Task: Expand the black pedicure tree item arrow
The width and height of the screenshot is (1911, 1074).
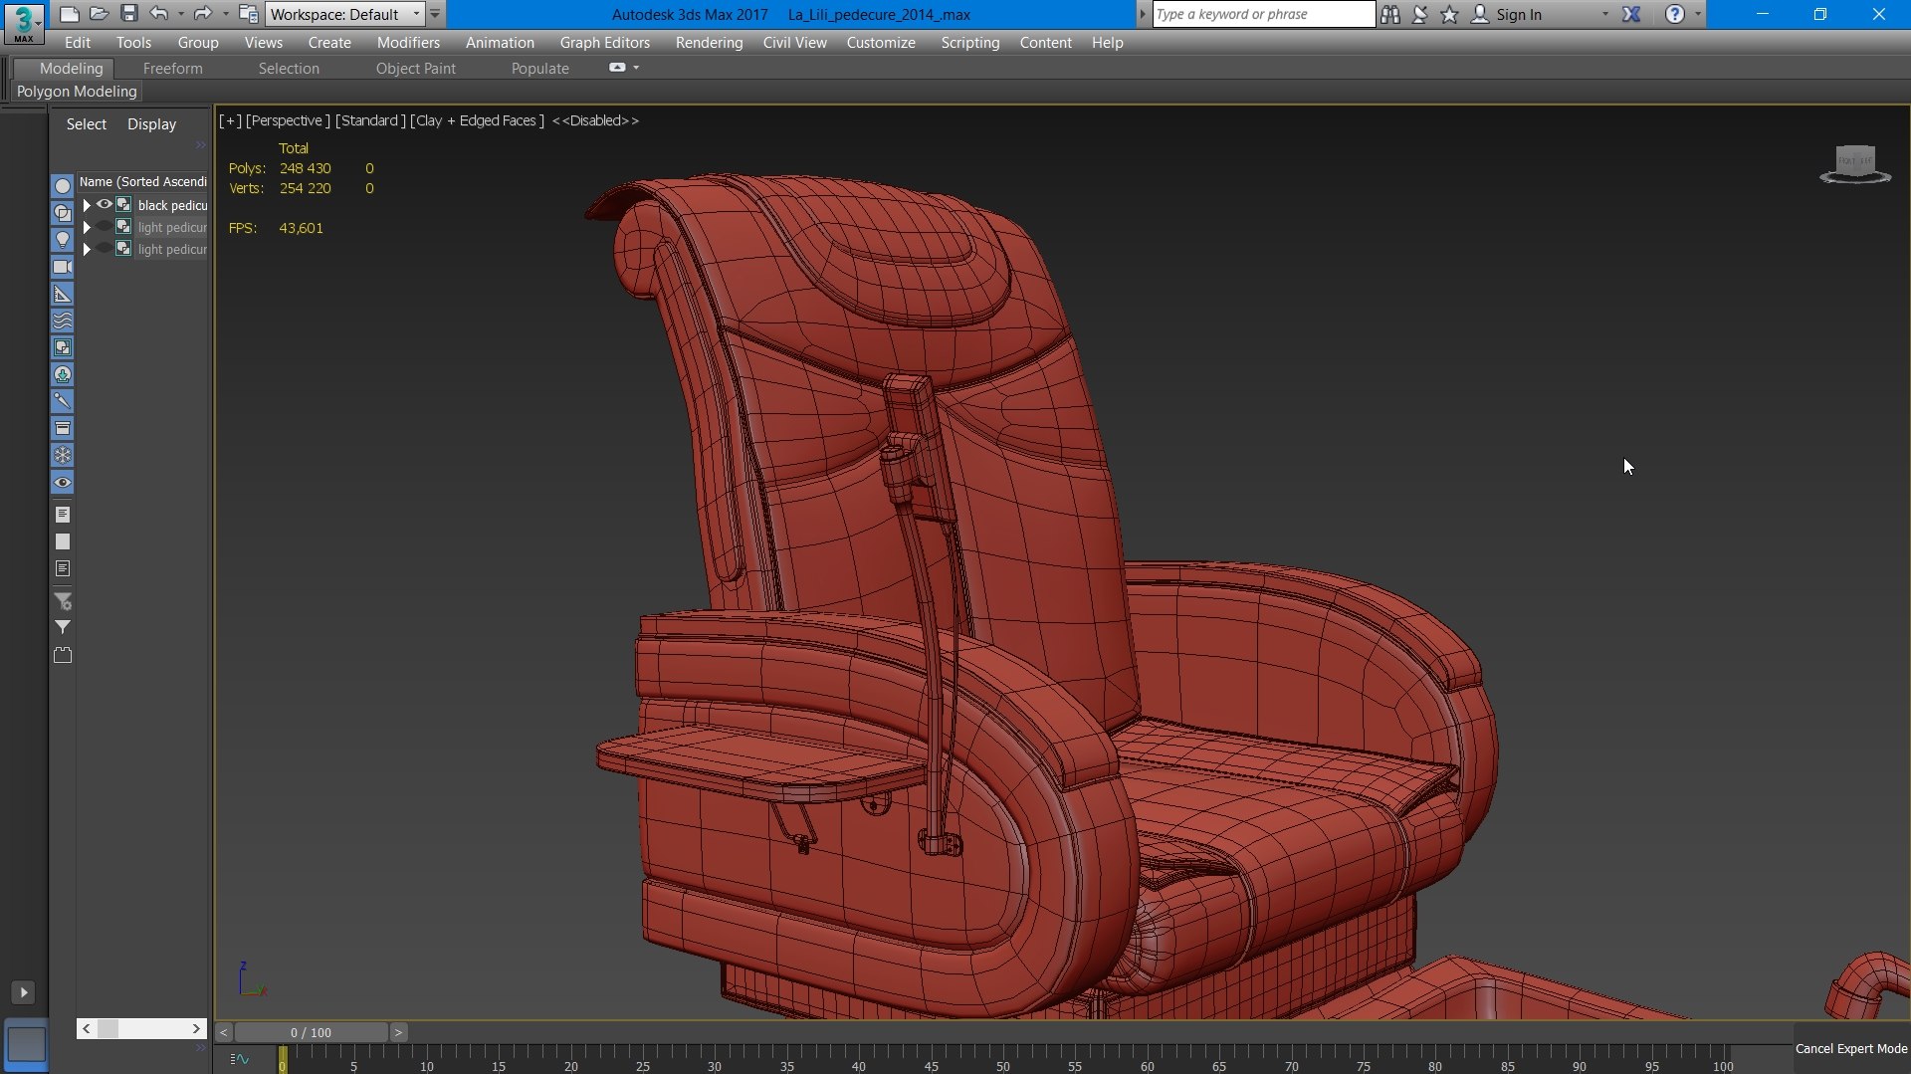Action: 87,205
